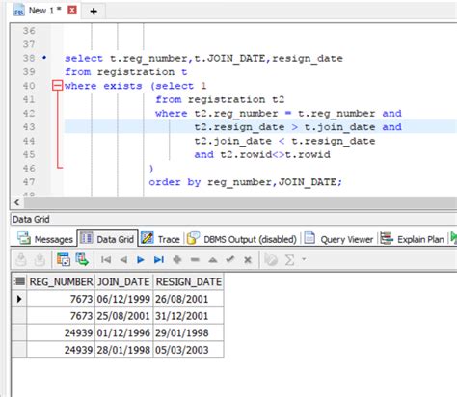This screenshot has height=397, width=457.
Task: Select the cell 01/12/1996
Action: point(123,333)
